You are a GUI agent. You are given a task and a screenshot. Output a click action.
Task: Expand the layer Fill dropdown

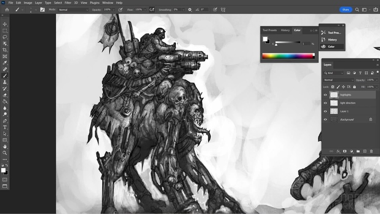tap(376, 87)
